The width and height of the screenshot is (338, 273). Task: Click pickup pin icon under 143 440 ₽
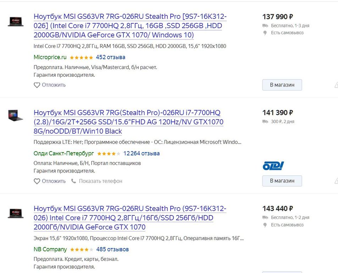click(265, 225)
